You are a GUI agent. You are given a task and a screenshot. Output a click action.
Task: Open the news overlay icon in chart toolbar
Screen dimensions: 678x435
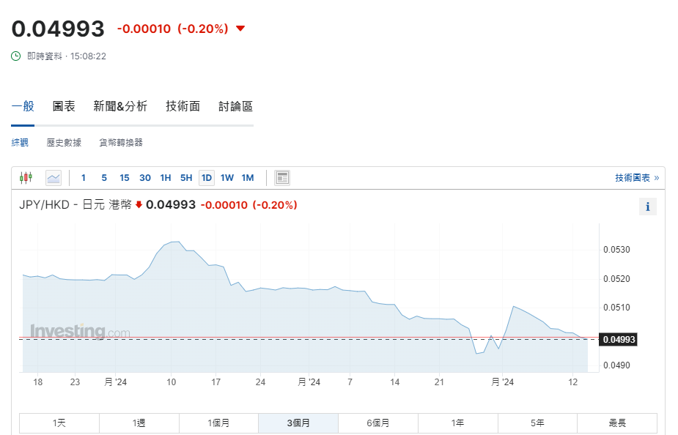pyautogui.click(x=282, y=177)
